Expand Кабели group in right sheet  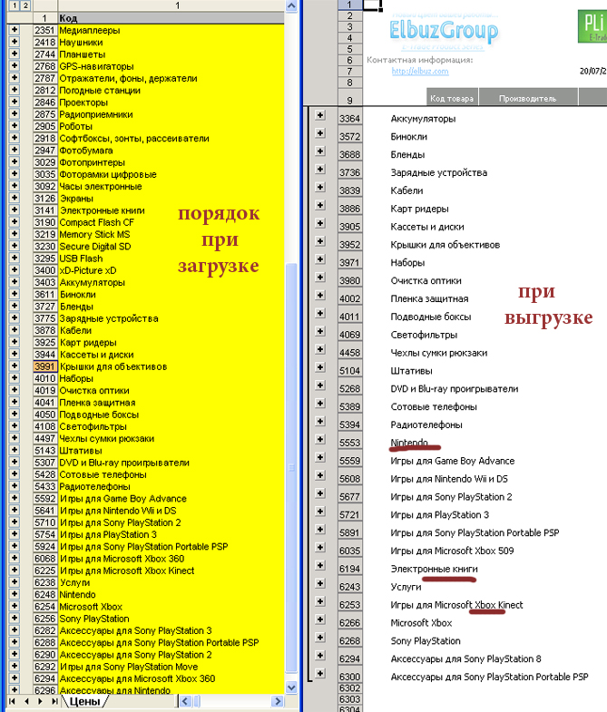point(320,187)
